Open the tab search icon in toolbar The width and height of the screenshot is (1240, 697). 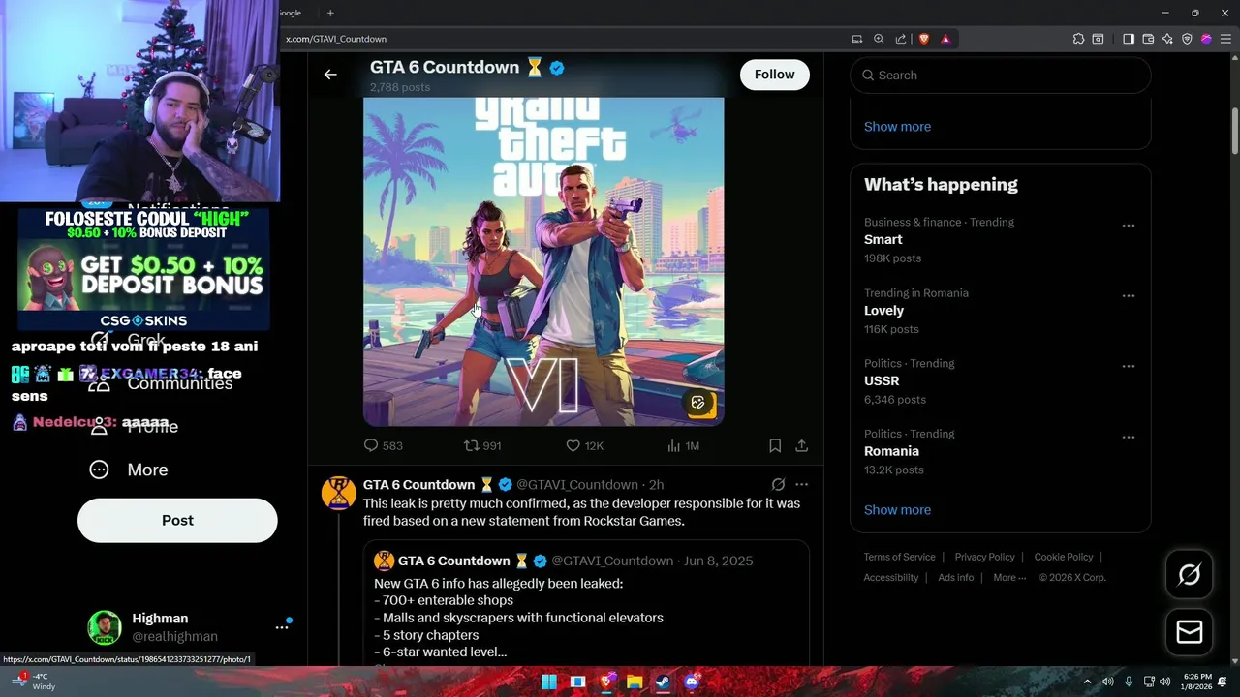pyautogui.click(x=1098, y=39)
